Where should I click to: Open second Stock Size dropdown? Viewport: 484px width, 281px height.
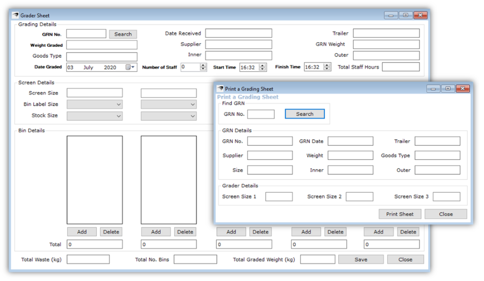coord(168,116)
